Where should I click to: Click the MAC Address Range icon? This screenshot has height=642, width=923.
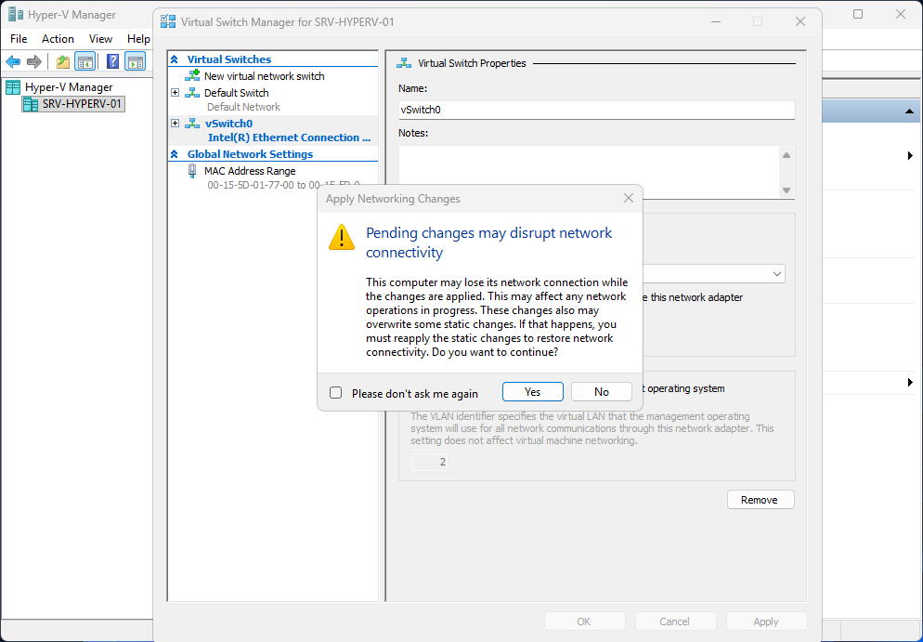[191, 170]
